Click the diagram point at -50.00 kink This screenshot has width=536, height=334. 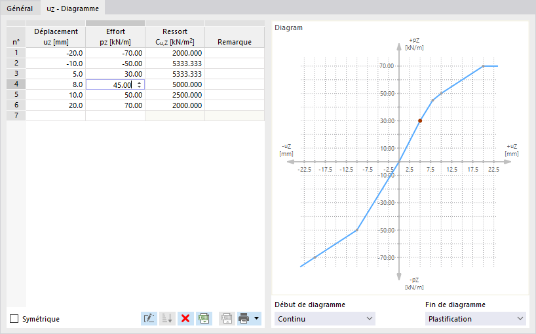pyautogui.click(x=357, y=230)
